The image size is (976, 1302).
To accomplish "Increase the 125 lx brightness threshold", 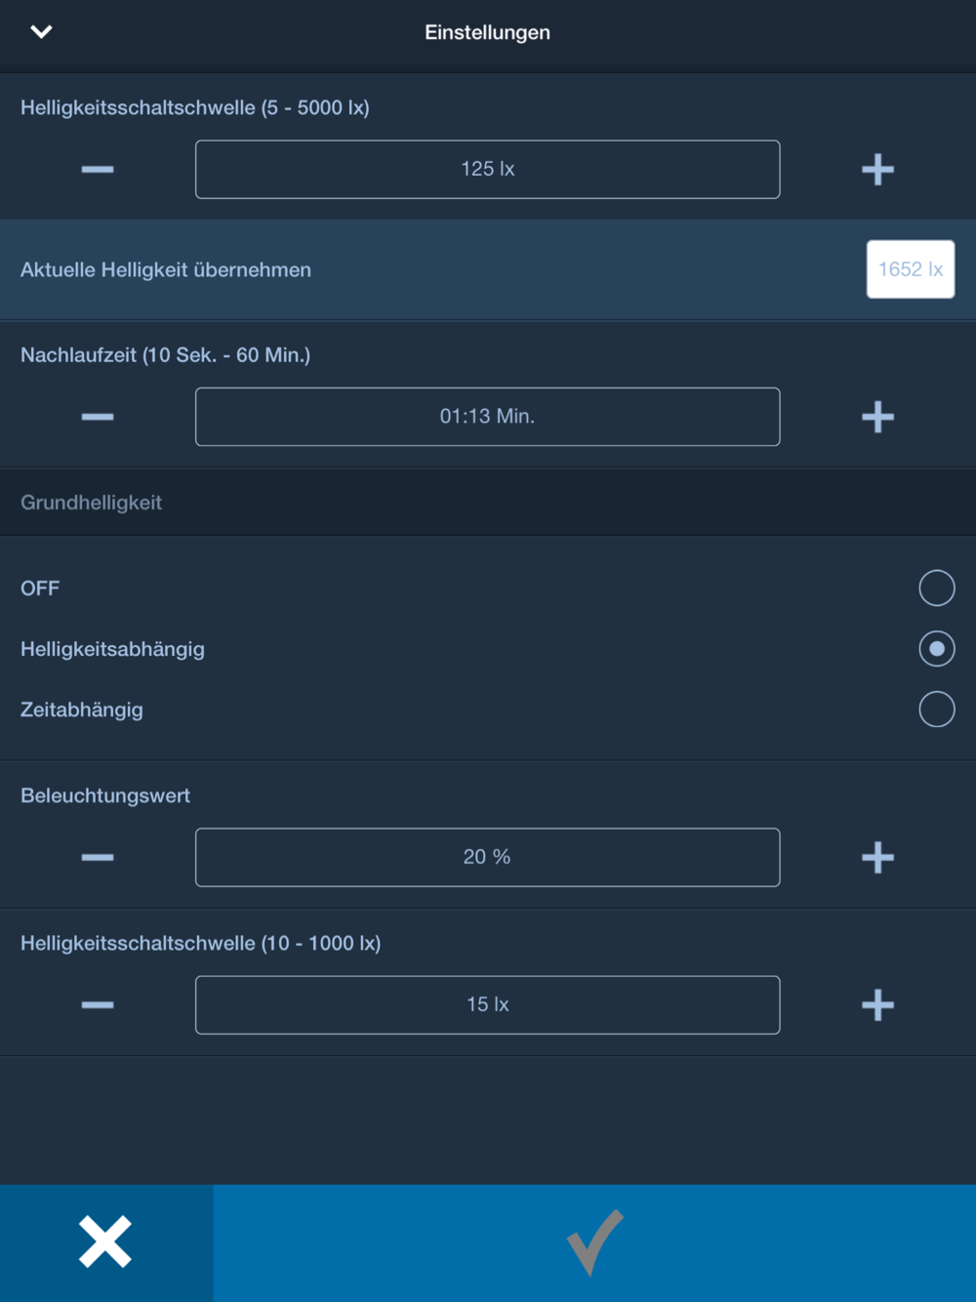I will coord(877,169).
